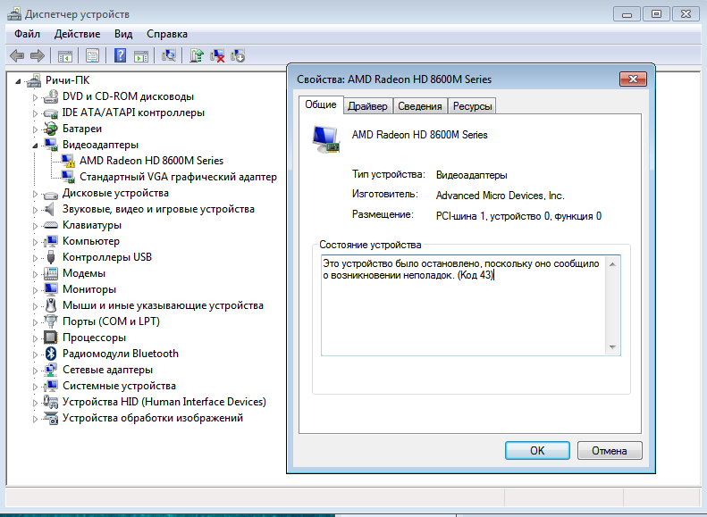Screen dimensions: 707x517
Task: Expand the IDE ATA/ATAPI контроллеры node
Action: [x=35, y=113]
